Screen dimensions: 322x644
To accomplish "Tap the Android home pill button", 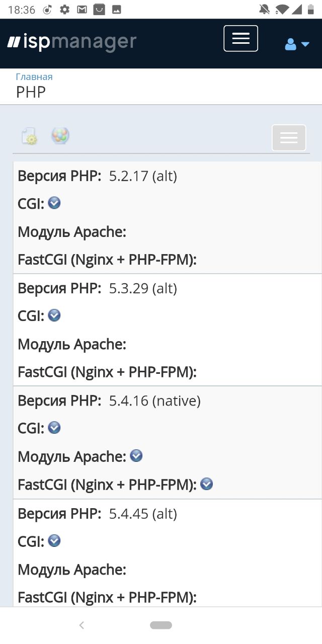I will [161, 625].
